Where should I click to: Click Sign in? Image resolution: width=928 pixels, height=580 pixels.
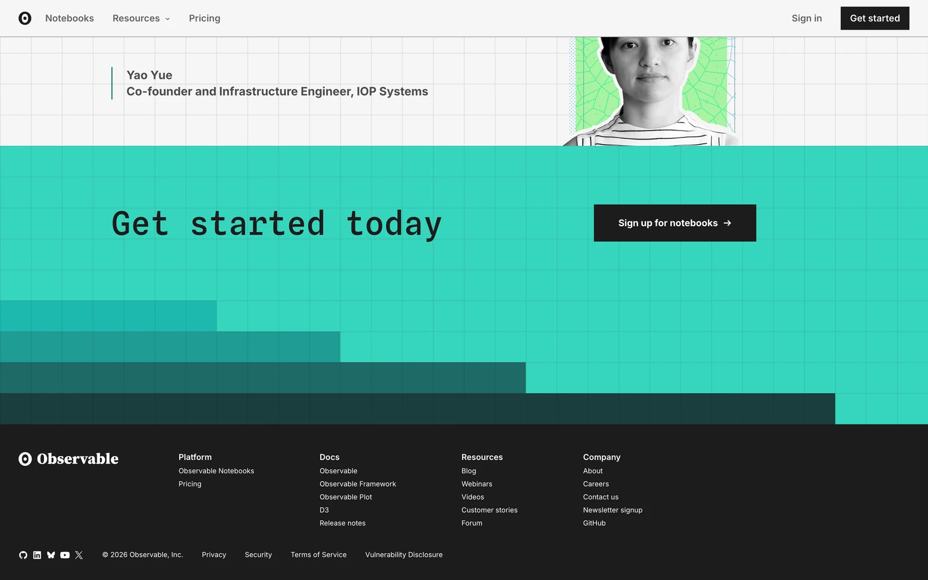[x=807, y=19]
